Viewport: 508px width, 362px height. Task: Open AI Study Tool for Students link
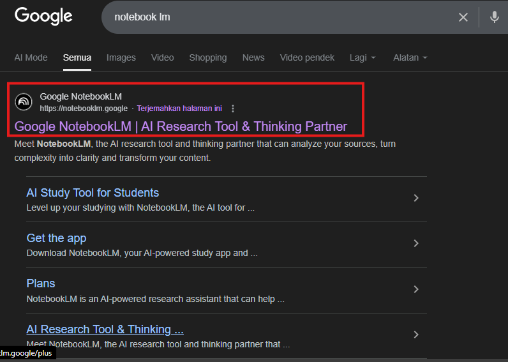(x=93, y=193)
